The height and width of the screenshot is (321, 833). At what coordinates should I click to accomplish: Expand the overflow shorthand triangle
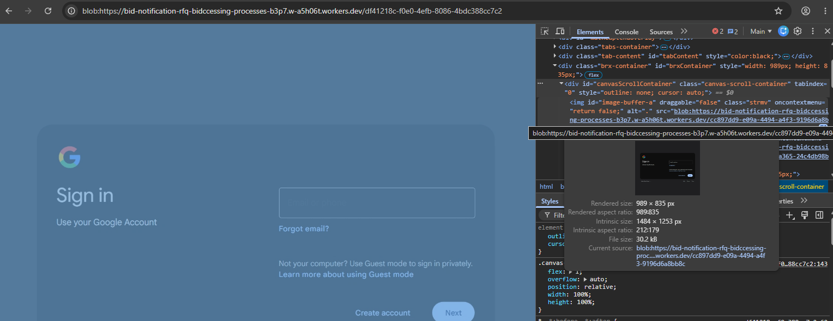point(585,279)
